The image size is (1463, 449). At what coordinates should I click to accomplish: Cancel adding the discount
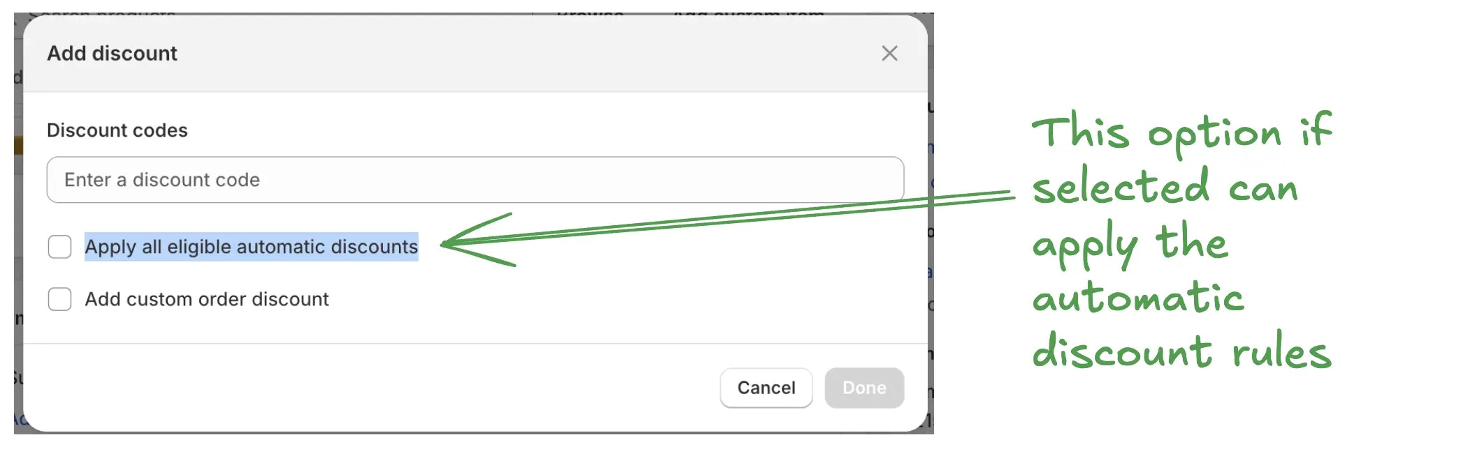[x=766, y=388]
